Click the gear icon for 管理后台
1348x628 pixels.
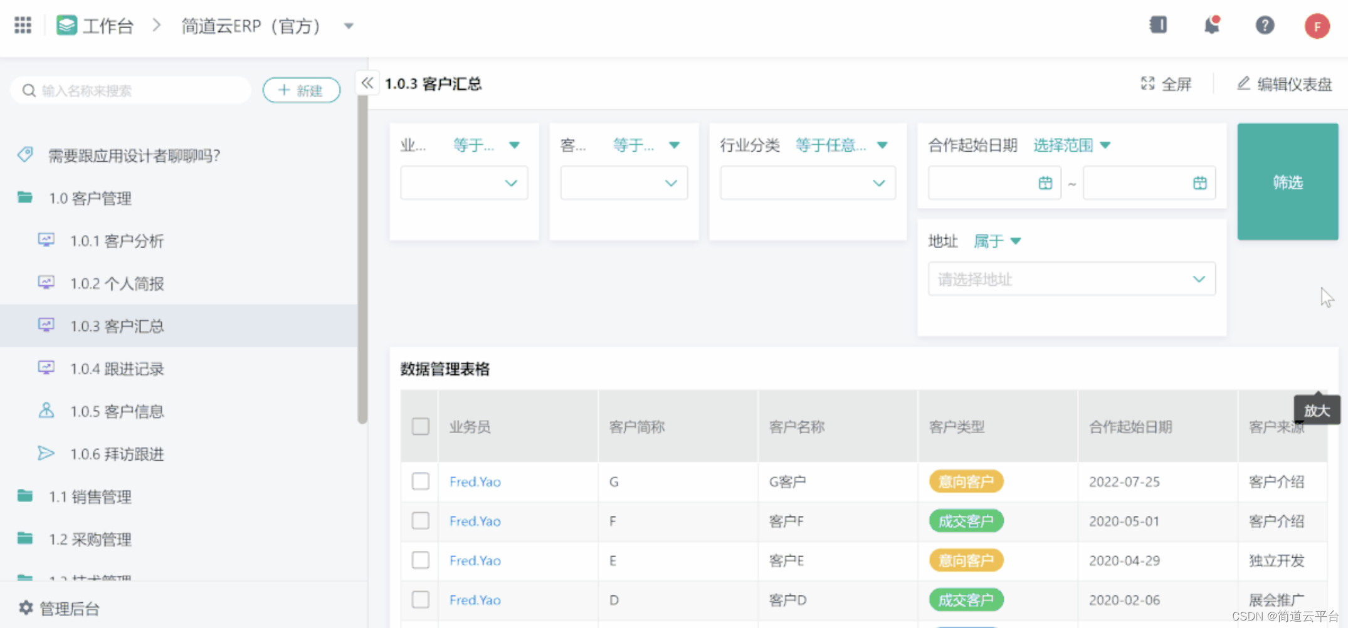26,607
